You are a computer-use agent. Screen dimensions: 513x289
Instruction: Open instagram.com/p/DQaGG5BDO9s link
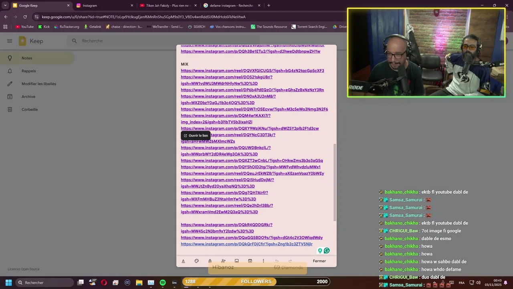click(252, 238)
